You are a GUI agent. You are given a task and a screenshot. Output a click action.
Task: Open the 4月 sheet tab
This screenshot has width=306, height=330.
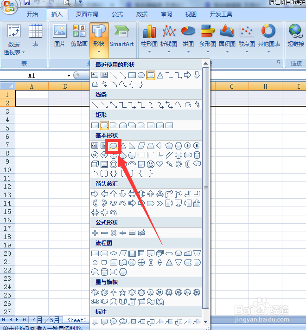click(x=38, y=320)
